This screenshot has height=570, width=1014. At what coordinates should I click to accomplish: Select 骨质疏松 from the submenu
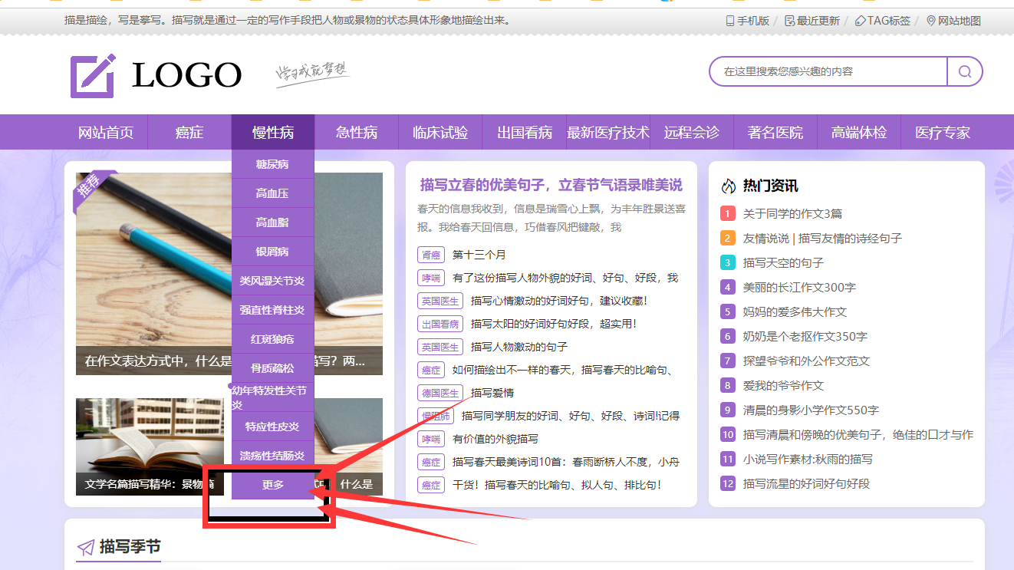273,368
